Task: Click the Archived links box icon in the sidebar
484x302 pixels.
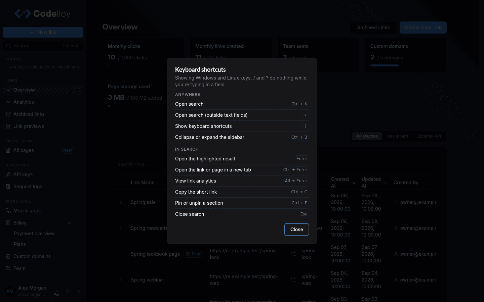Action: [x=8, y=114]
